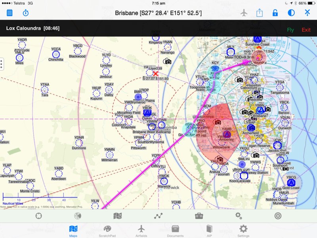Select the YMMN Millmerran airfield marker
This screenshot has height=238, width=317.
point(109,155)
